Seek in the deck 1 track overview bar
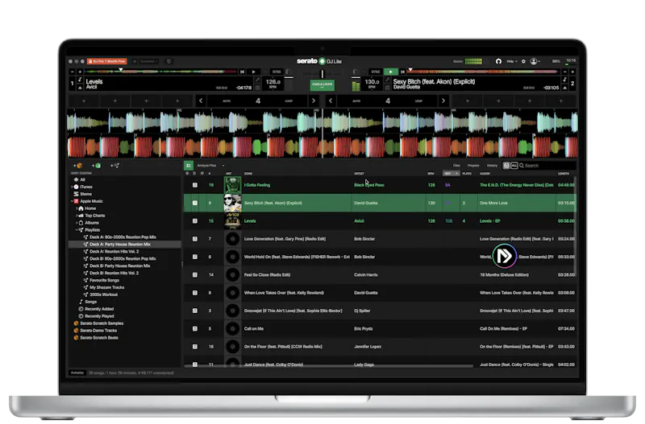645x424 pixels. click(160, 72)
